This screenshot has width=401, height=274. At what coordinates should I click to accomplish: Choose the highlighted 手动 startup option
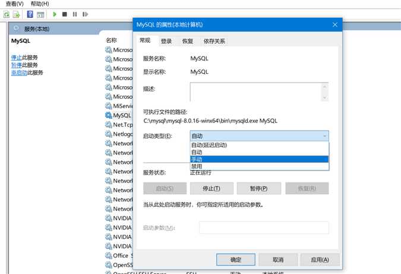click(260, 159)
